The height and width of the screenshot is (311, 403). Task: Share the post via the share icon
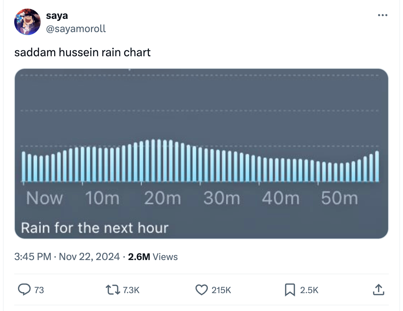pyautogui.click(x=379, y=290)
